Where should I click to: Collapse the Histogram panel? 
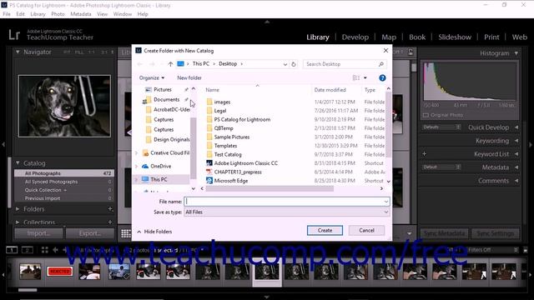pos(516,53)
